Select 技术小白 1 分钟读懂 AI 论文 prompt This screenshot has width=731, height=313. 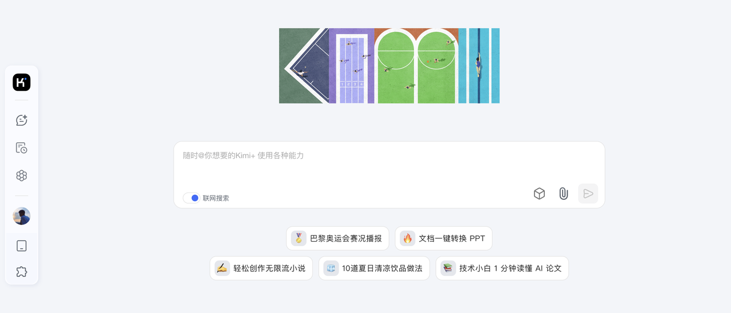502,268
